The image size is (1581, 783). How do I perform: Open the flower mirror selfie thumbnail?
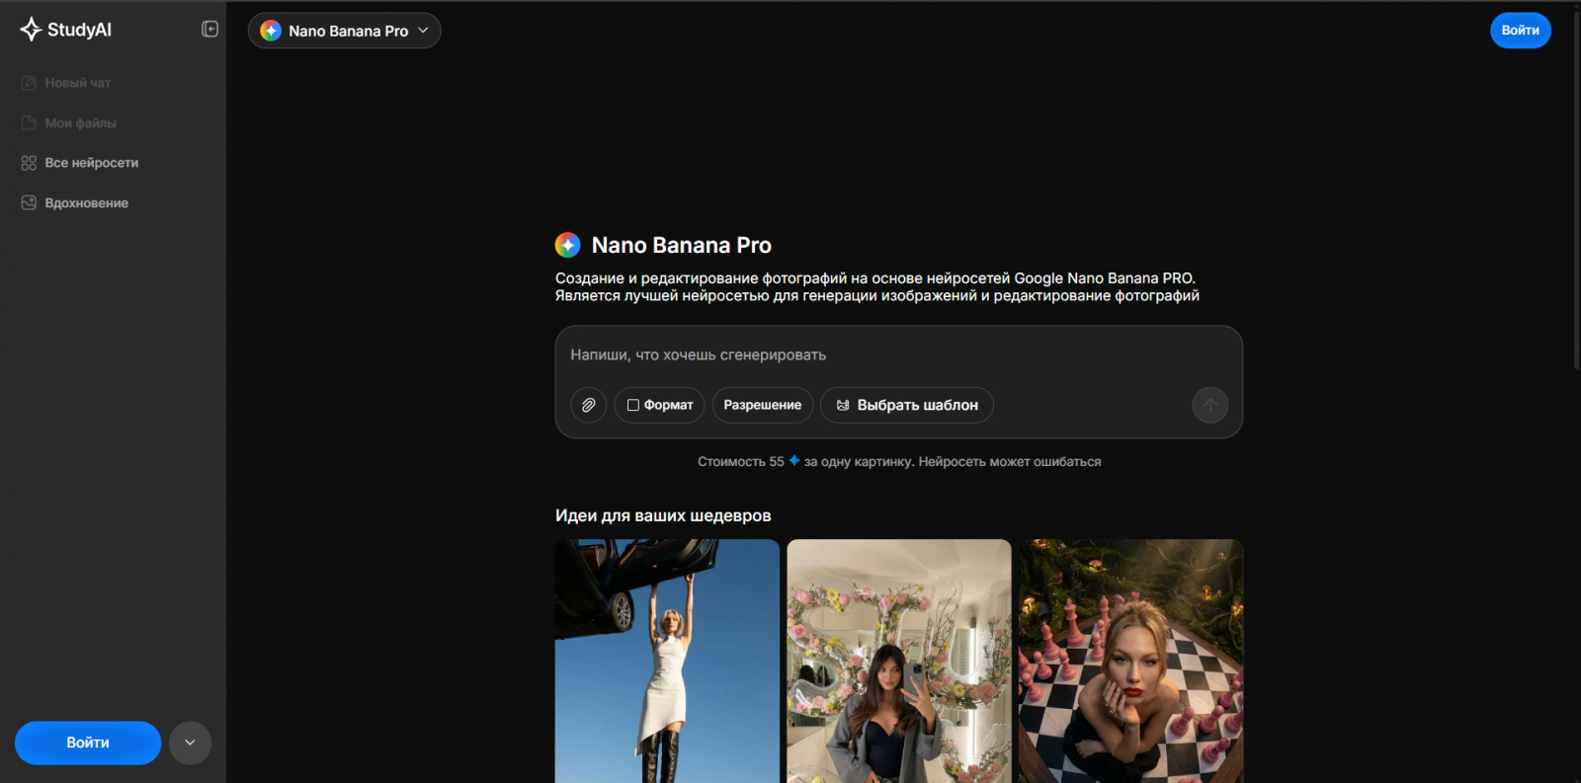(899, 661)
